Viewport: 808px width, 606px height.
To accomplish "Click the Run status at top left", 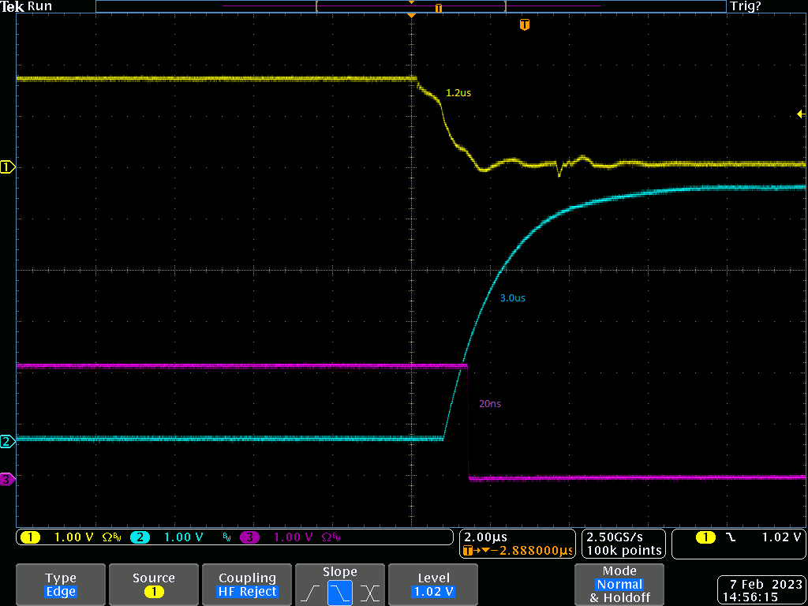I will click(39, 6).
